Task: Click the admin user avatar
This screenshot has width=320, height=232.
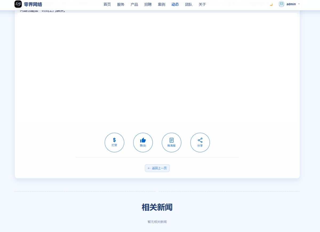Action: coord(281,4)
